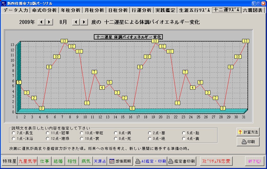The image size is (267, 169).
Task: Click the day 19 peak marker labeled 13
Action: [155, 41]
